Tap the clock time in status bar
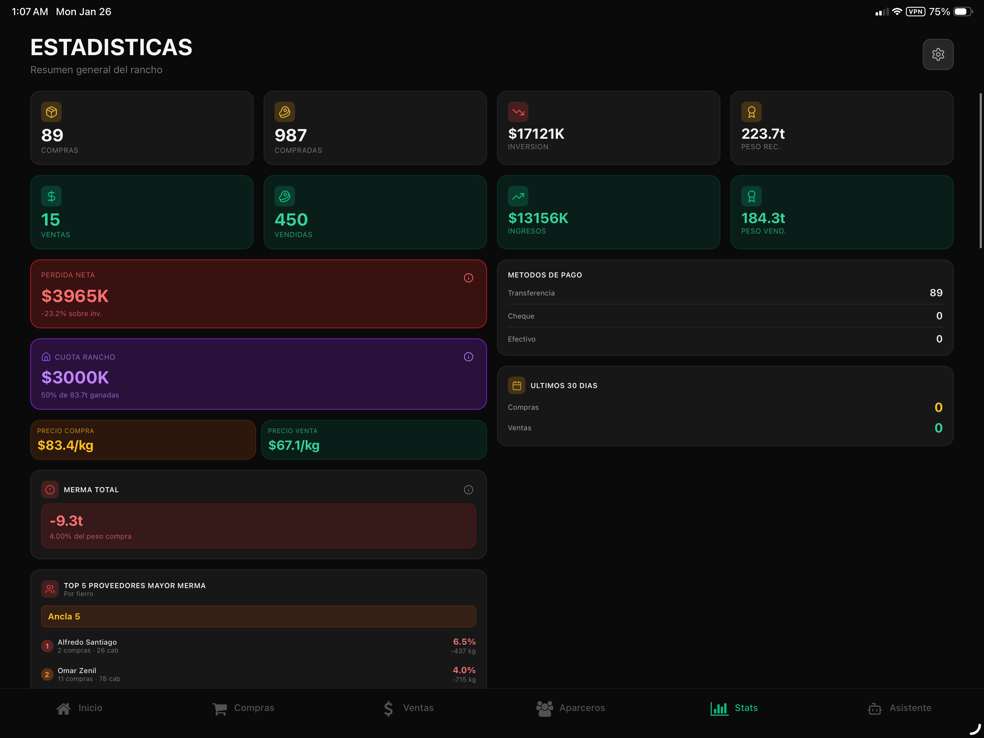Screen dimensions: 984x738 point(30,12)
